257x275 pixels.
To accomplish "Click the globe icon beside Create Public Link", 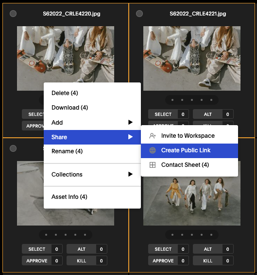I will [x=152, y=150].
